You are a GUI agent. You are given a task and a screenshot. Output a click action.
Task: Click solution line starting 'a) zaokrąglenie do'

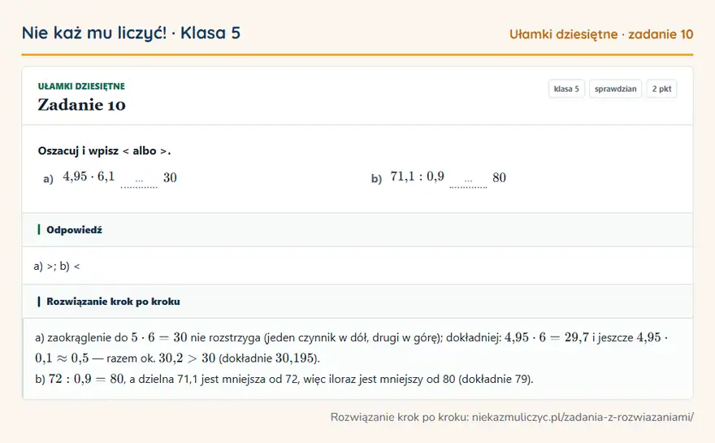click(352, 348)
